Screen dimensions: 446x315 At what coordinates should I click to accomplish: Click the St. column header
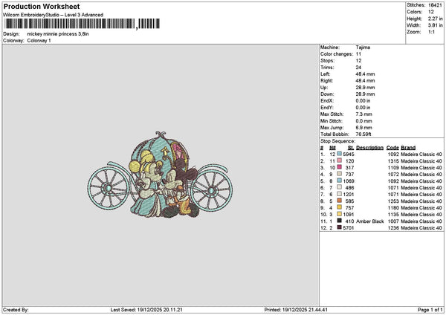(x=350, y=147)
